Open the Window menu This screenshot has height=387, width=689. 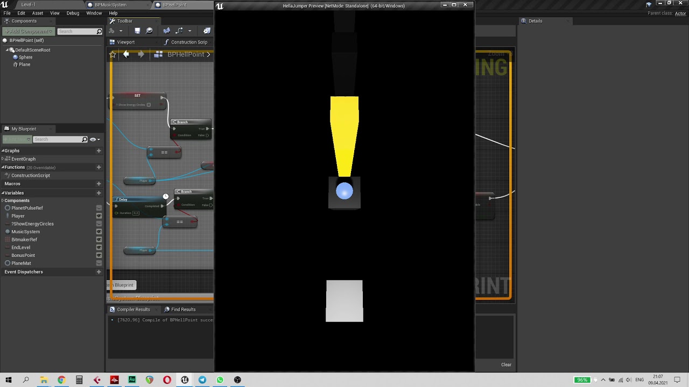pos(94,13)
